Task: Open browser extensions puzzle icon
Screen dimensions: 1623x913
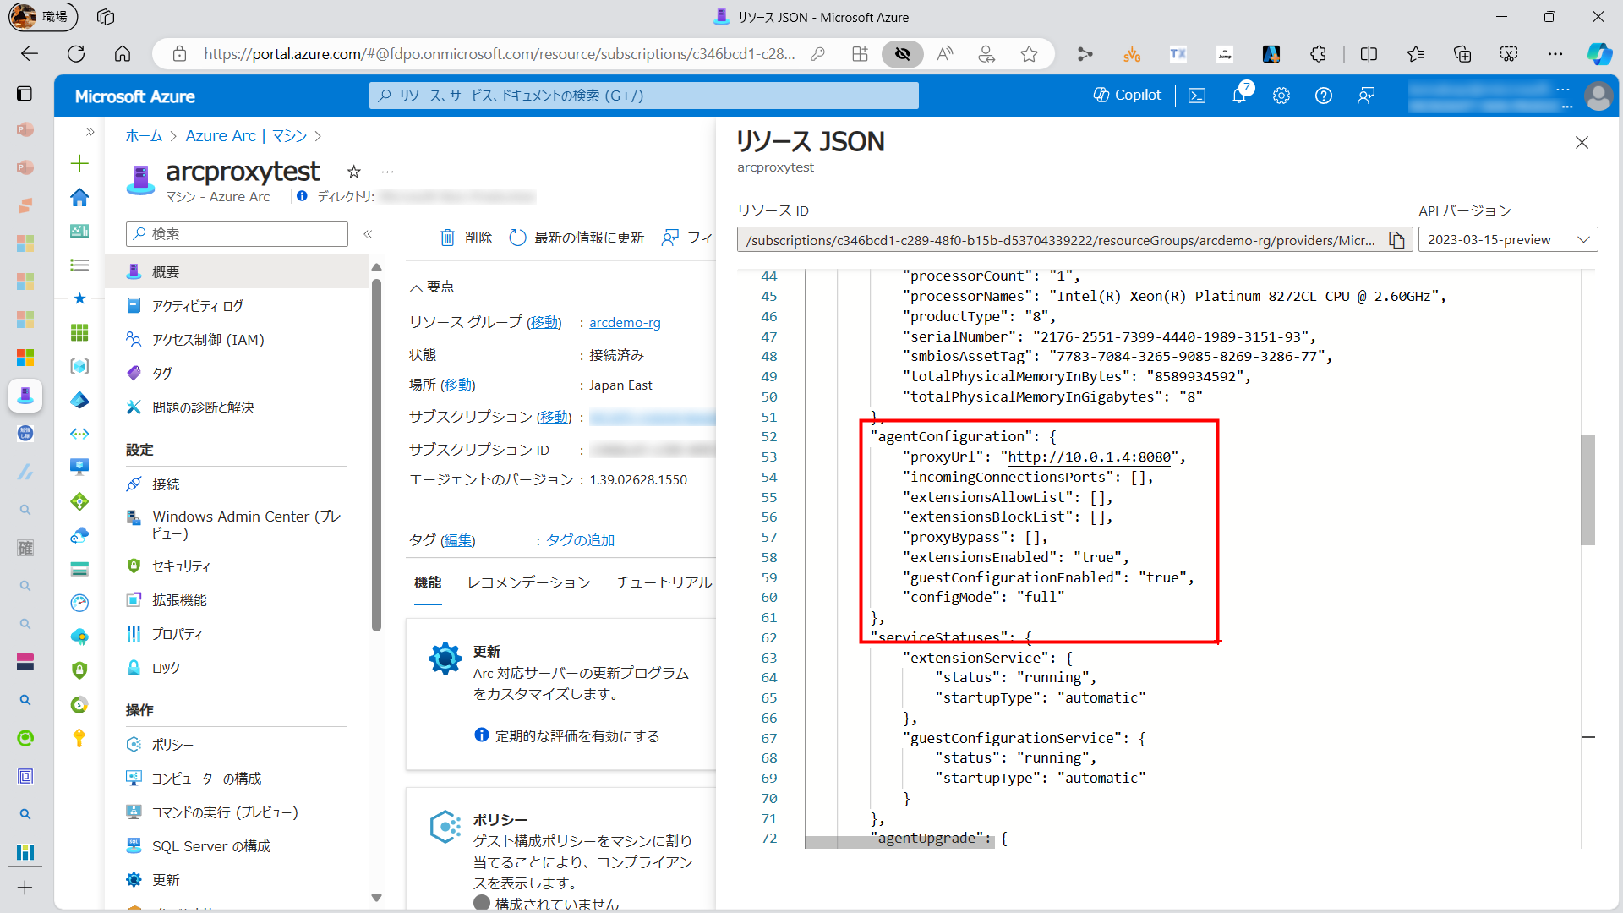Action: (x=1318, y=54)
